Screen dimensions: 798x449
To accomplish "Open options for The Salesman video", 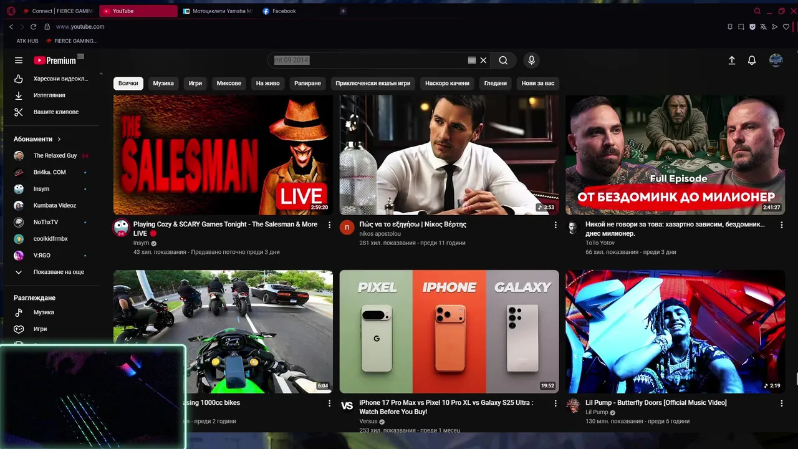I will [330, 225].
